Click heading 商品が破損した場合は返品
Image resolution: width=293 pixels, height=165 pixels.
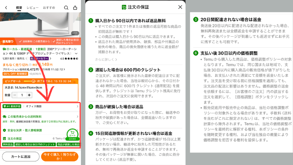[119, 107]
